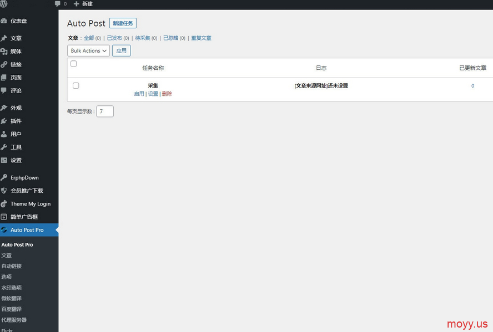Open the 水印选项 submenu item
Screen dimensions: 493x332
(12, 288)
